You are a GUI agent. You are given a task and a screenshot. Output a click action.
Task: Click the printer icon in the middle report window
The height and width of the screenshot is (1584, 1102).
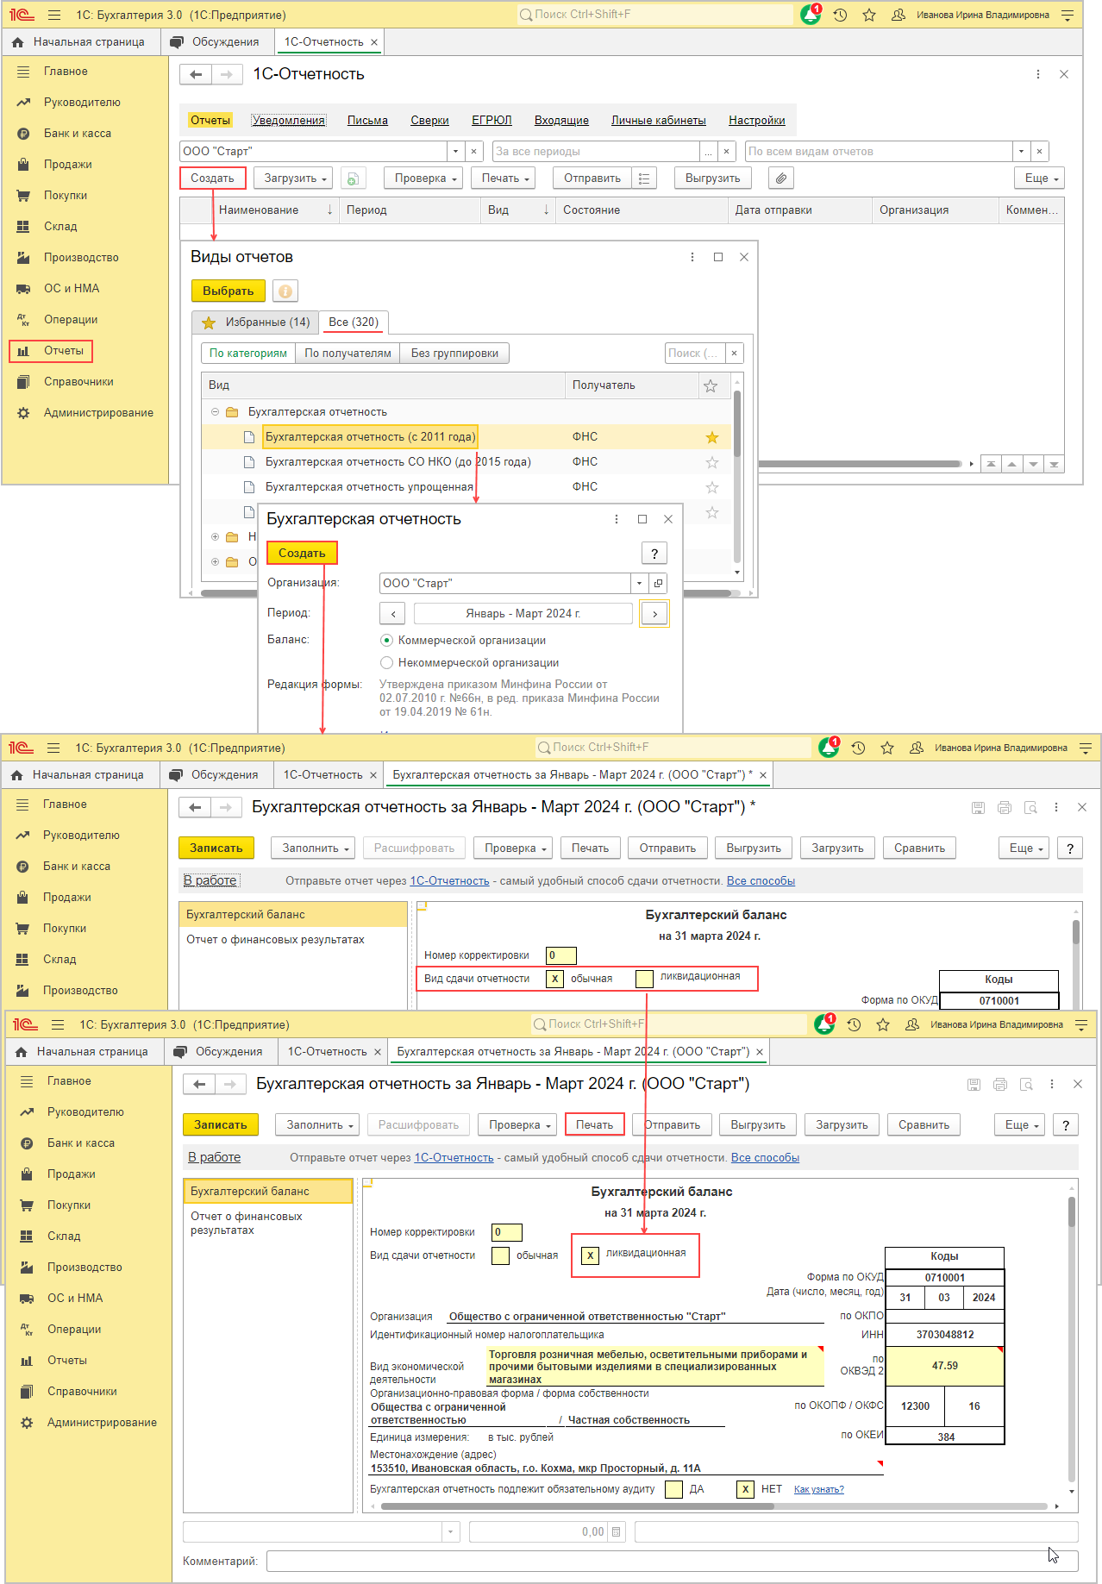coord(1004,807)
